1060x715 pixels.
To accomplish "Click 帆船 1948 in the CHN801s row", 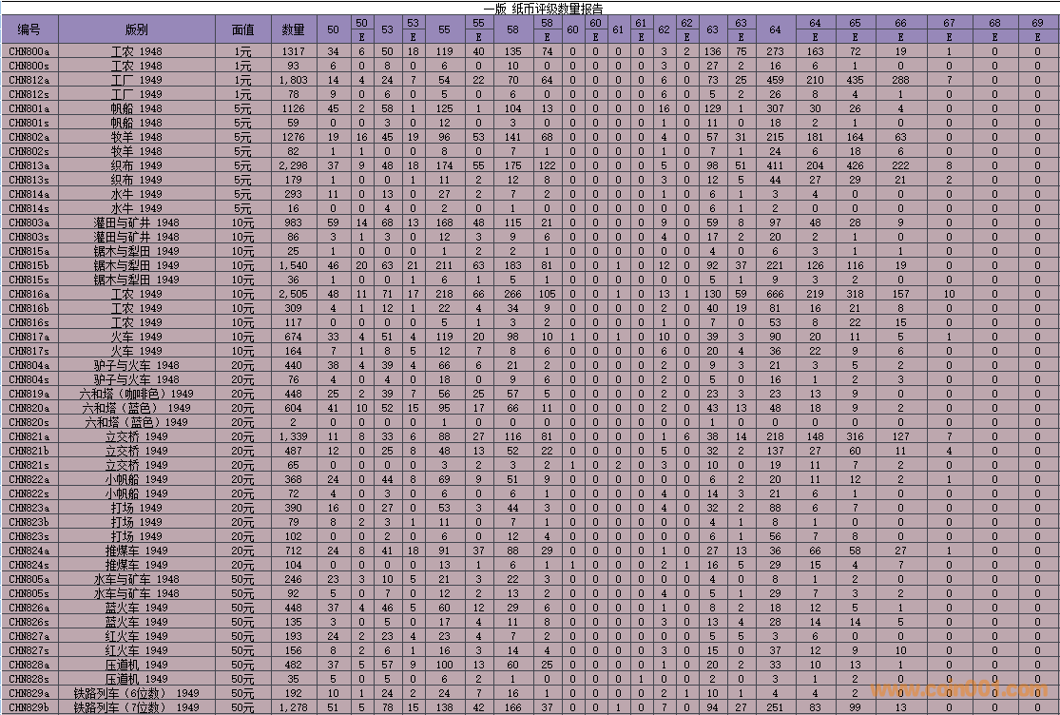I will pyautogui.click(x=137, y=123).
